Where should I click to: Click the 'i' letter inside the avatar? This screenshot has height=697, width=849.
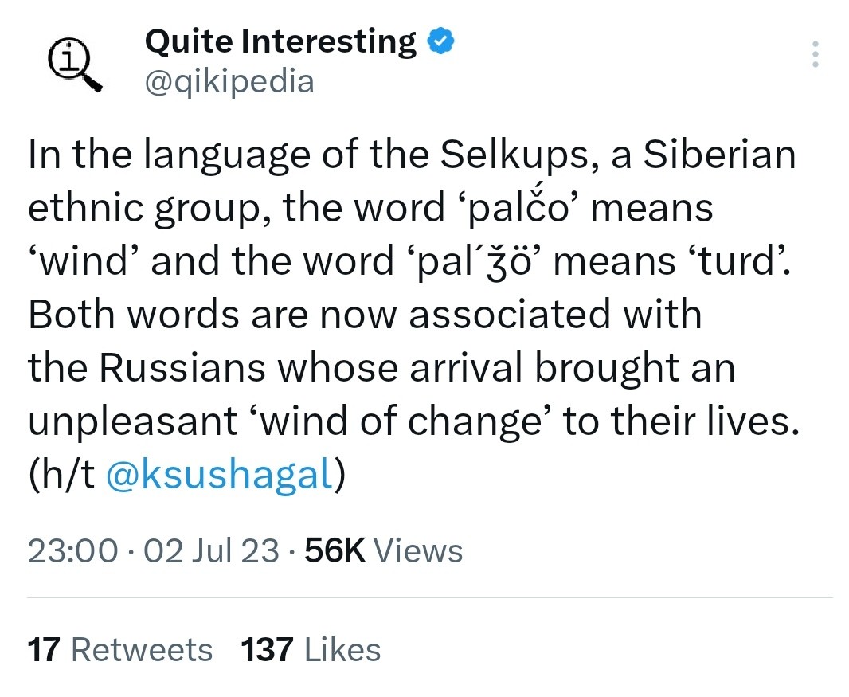[x=67, y=58]
